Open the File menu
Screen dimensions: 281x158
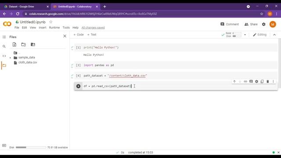[17, 28]
